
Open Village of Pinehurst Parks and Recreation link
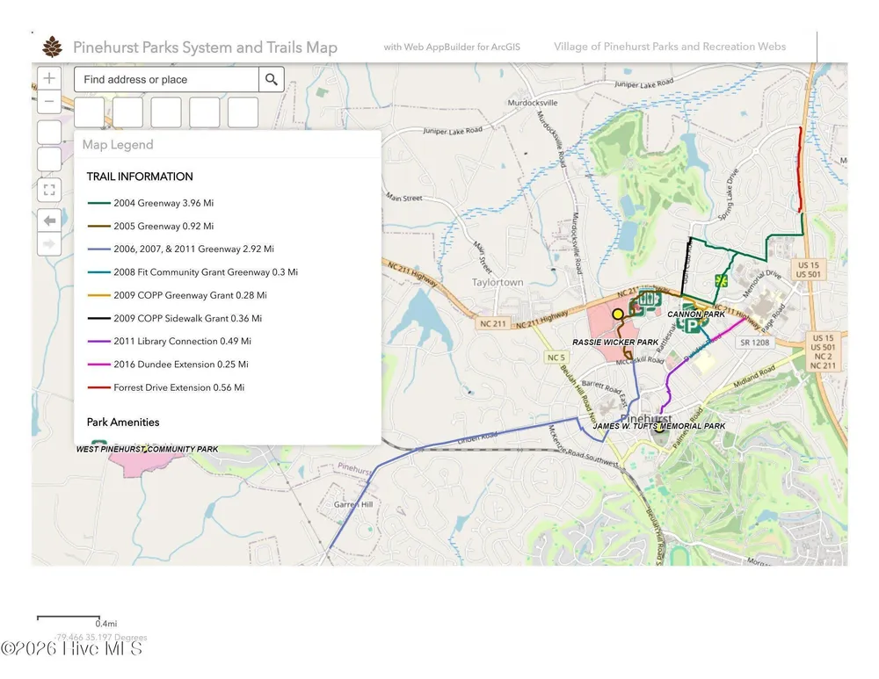670,47
